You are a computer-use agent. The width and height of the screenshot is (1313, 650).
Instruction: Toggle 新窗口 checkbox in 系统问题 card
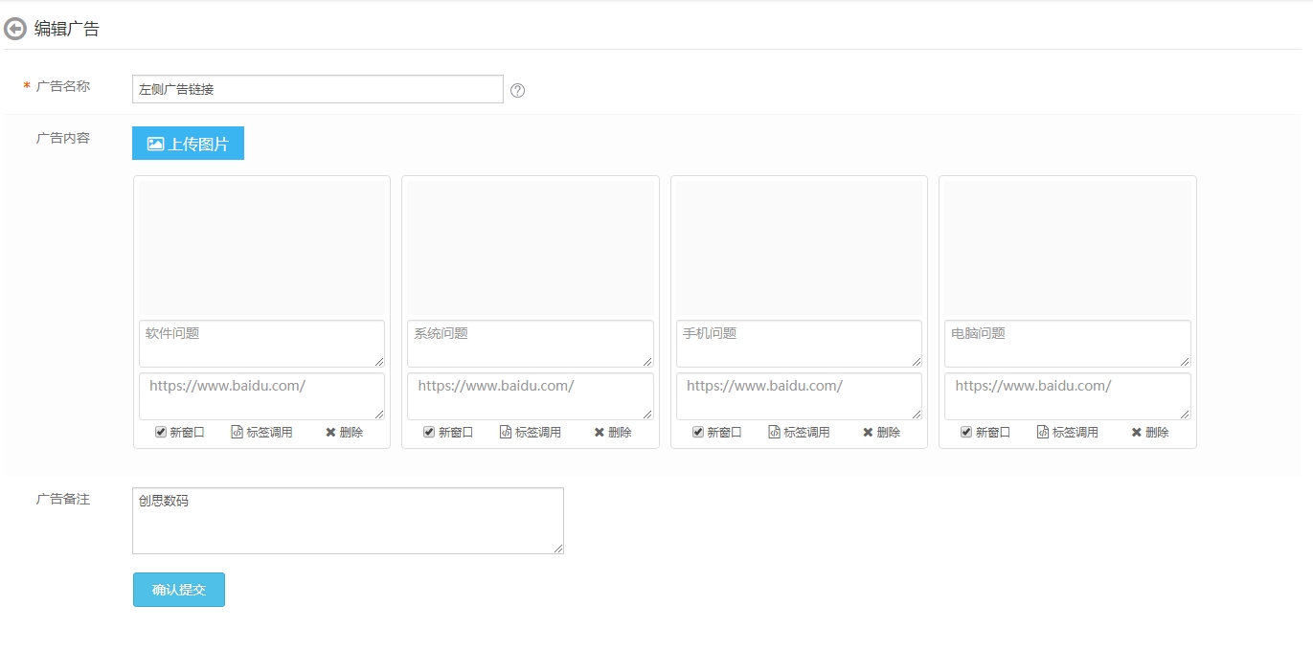[429, 432]
